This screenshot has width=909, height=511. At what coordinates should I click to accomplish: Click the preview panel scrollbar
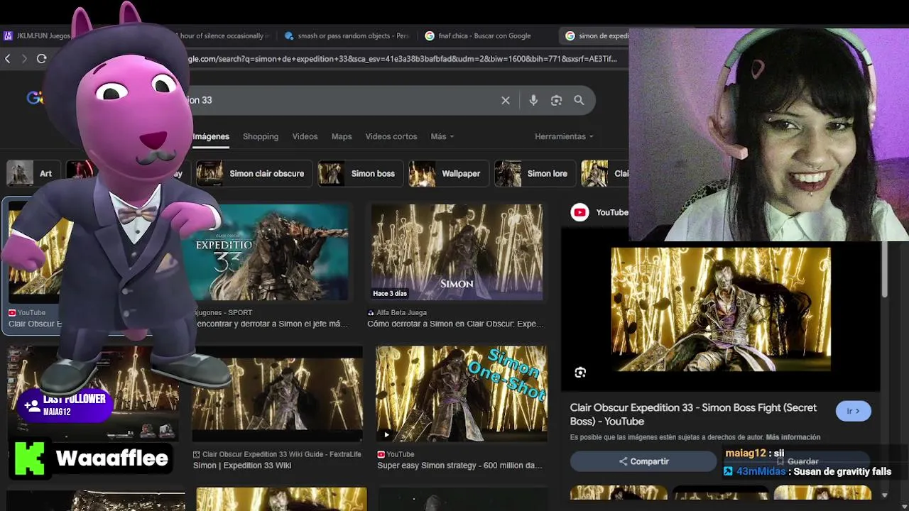point(885,270)
